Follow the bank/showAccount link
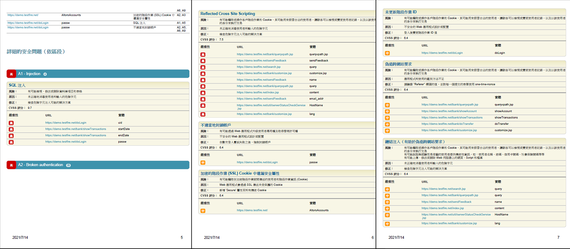Image resolution: width=570 pixels, height=249 pixels. tap(449, 111)
